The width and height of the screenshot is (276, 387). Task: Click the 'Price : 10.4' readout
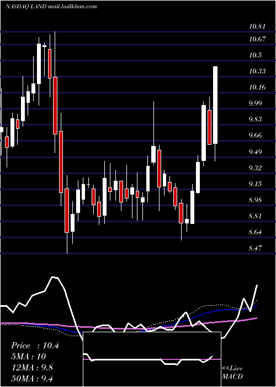coord(35,346)
